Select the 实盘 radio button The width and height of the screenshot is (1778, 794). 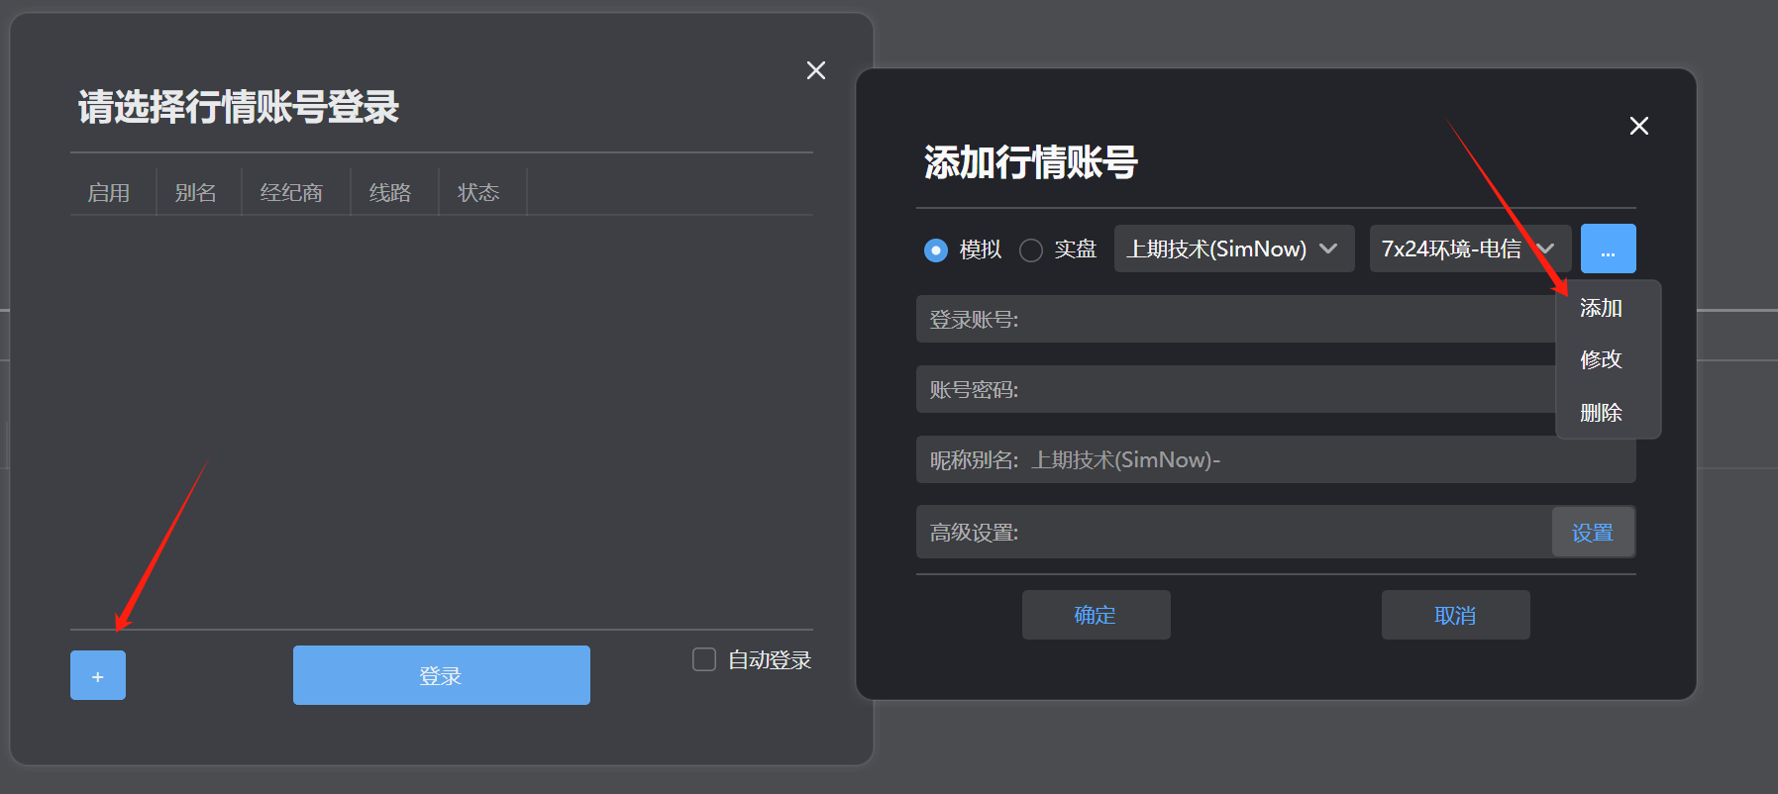1031,250
